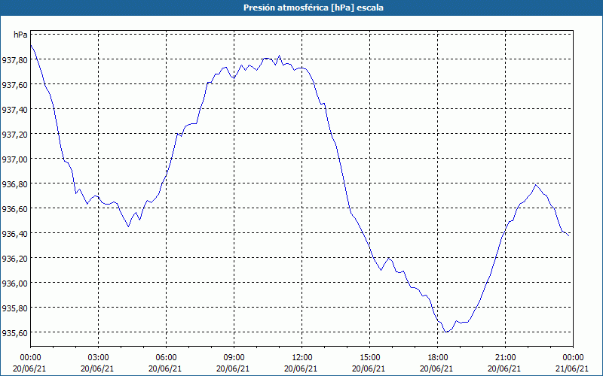
Task: Select the 937,40 y-axis value
Action: pyautogui.click(x=14, y=110)
